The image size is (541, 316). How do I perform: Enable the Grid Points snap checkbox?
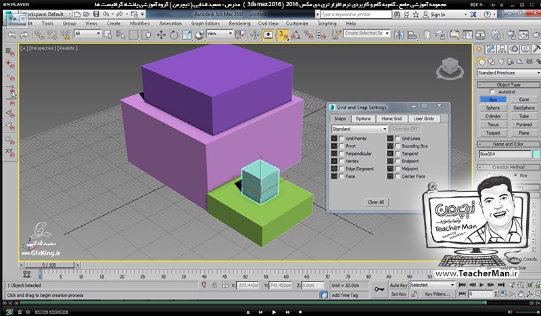point(342,138)
